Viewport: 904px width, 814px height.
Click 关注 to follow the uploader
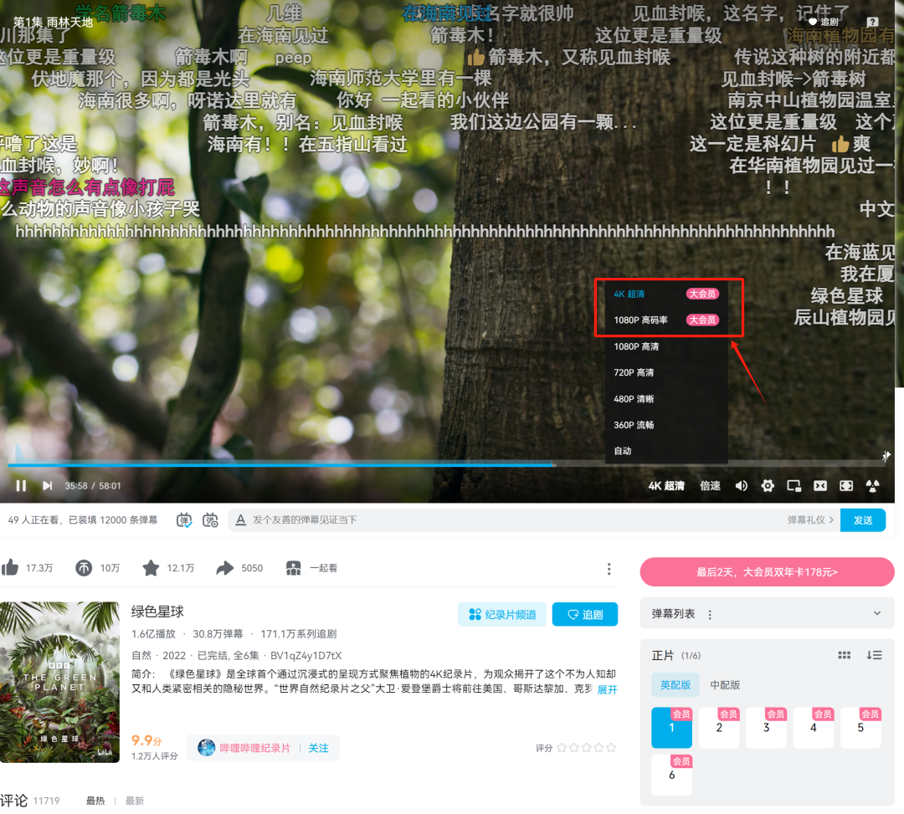tap(318, 748)
